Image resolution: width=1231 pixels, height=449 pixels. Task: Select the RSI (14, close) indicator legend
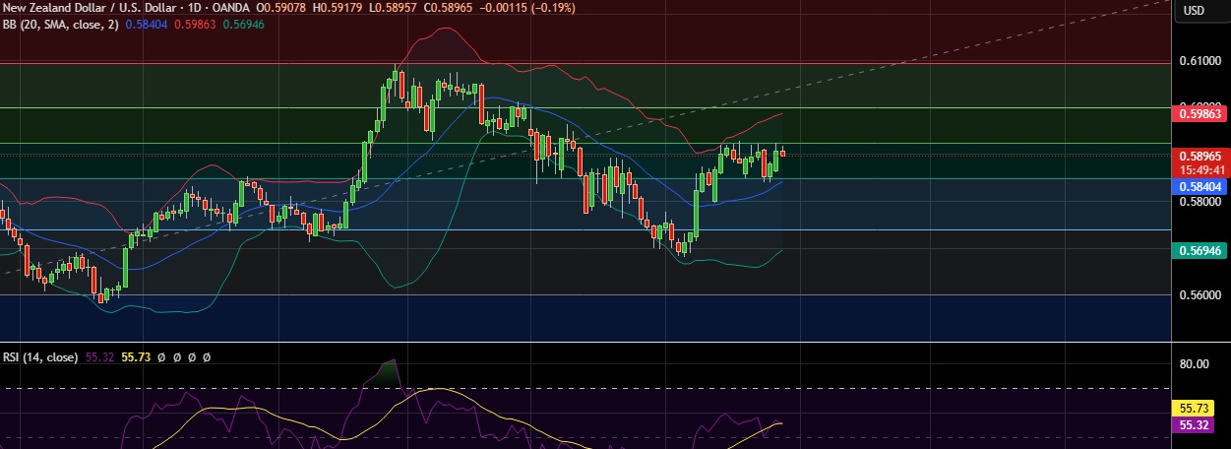[x=40, y=357]
